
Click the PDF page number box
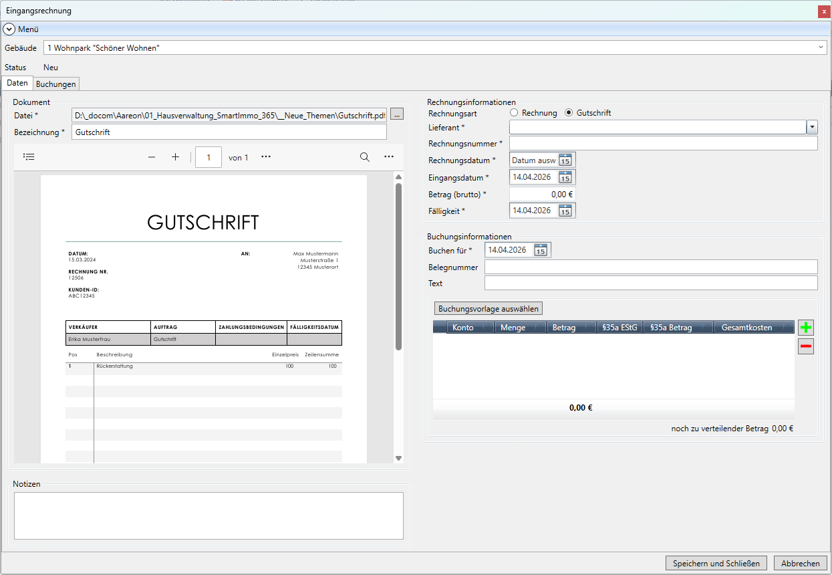tap(209, 157)
